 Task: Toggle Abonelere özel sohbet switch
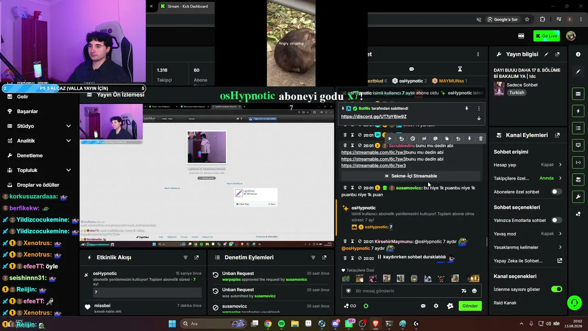point(556,192)
